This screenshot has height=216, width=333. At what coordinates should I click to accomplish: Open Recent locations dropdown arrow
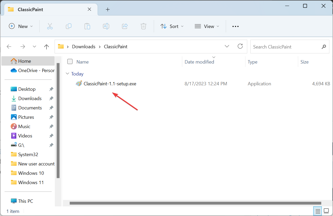35,47
